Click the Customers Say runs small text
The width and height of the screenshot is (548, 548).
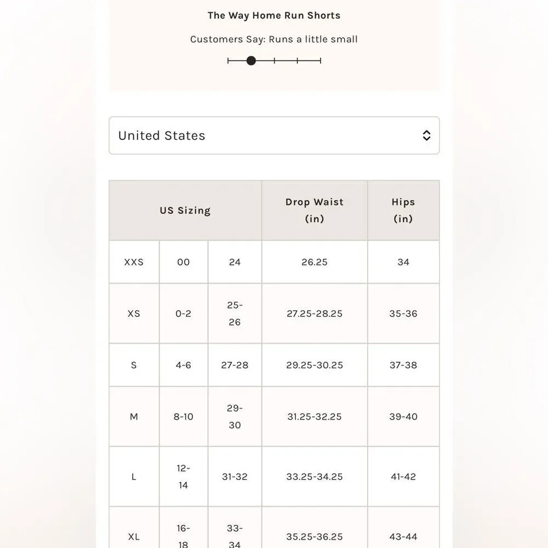(274, 39)
